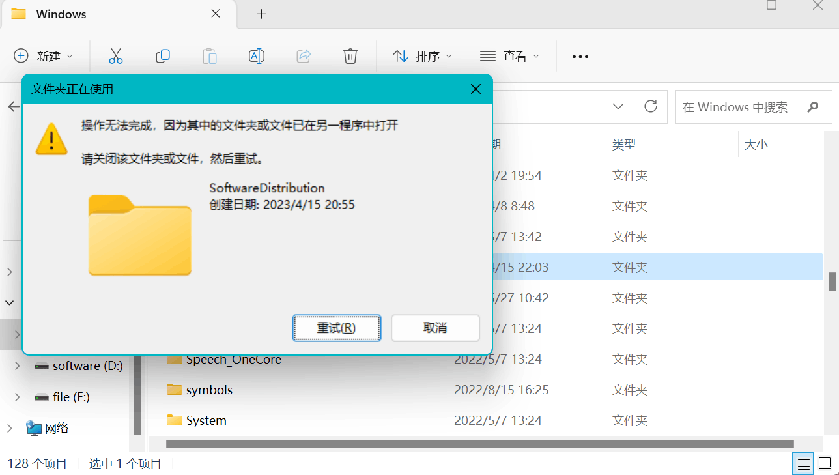
Task: Click the software (D:) drive icon
Action: pyautogui.click(x=42, y=366)
